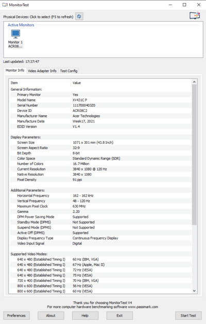The height and width of the screenshot is (324, 206).
Task: Switch to Video Adapter Info tab
Action: pos(42,71)
